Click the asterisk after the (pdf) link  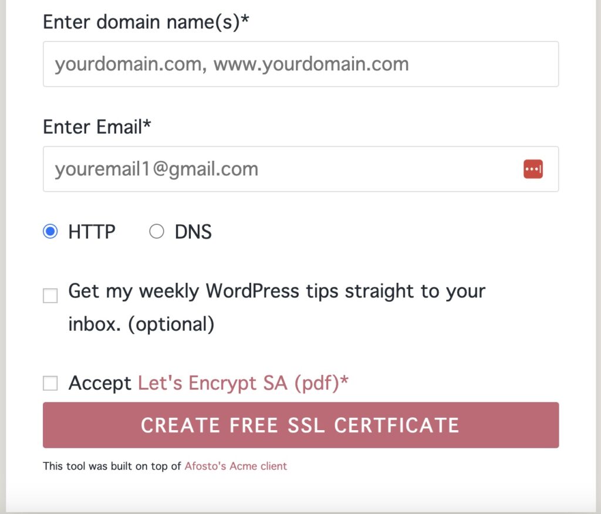pyautogui.click(x=344, y=380)
